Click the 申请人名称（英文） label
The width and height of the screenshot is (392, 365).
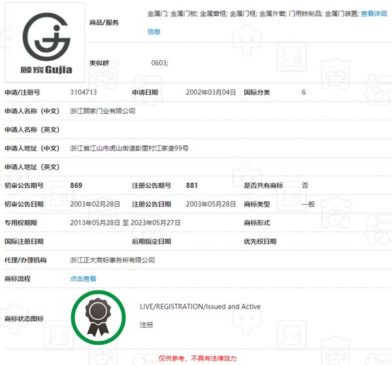pos(32,130)
